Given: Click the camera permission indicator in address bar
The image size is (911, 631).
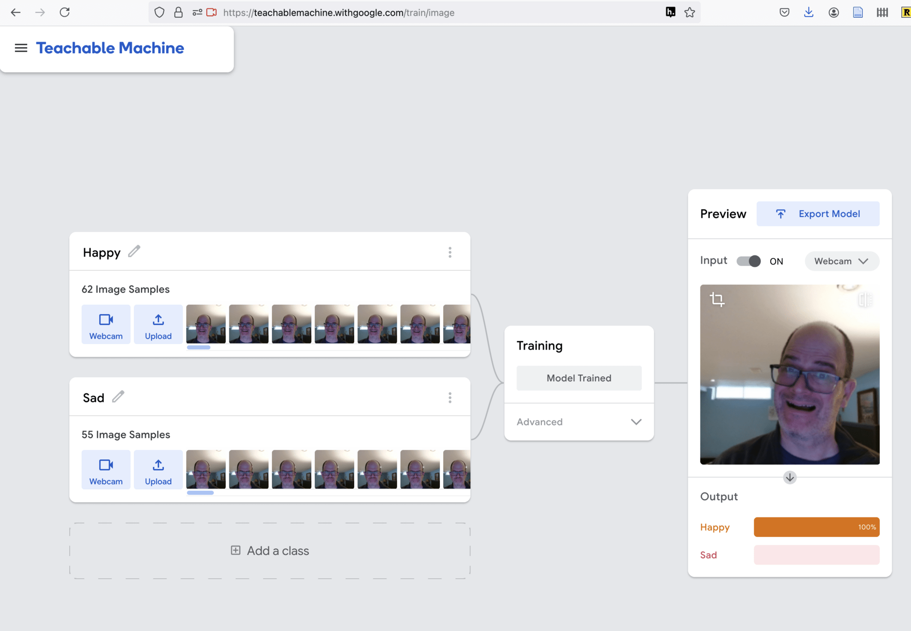Looking at the screenshot, I should coord(211,13).
